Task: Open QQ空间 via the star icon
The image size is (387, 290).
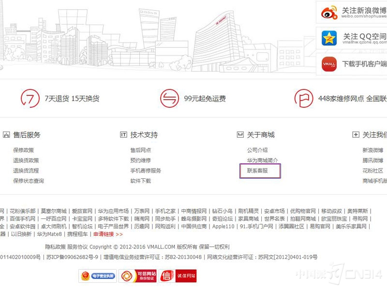Action: (x=329, y=38)
